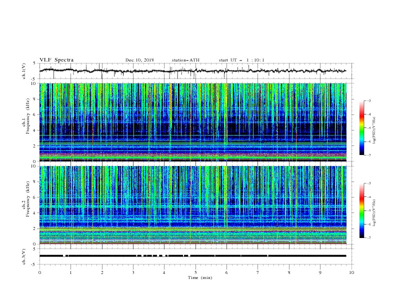Click the ch.2 PSD color scale bar

[362, 210]
